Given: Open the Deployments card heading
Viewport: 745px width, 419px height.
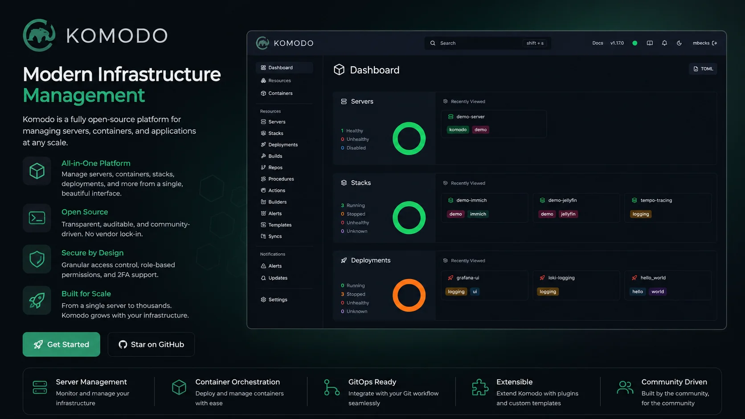Looking at the screenshot, I should pyautogui.click(x=366, y=260).
